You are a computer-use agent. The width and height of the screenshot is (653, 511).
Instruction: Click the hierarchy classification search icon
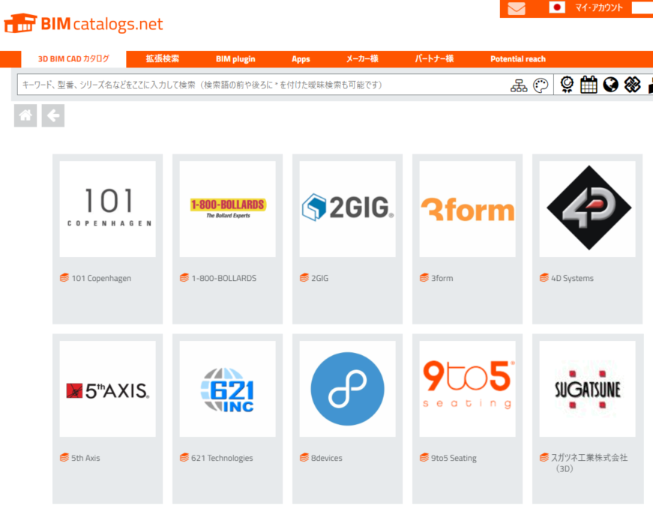coord(519,85)
